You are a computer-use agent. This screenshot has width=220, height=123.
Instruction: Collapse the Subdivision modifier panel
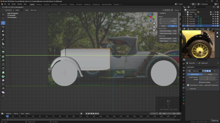pos(188,71)
